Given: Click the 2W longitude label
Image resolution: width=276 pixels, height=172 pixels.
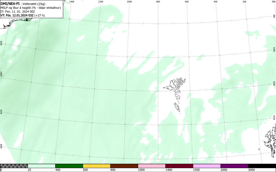Looking at the screenshot, I should (244, 2).
